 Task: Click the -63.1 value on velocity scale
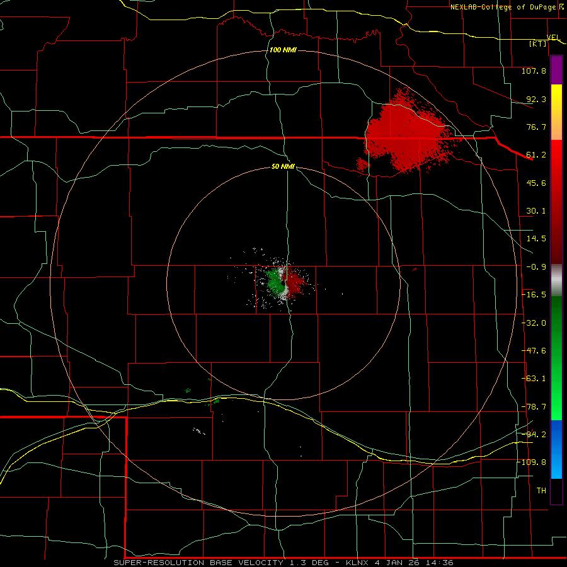pyautogui.click(x=534, y=379)
